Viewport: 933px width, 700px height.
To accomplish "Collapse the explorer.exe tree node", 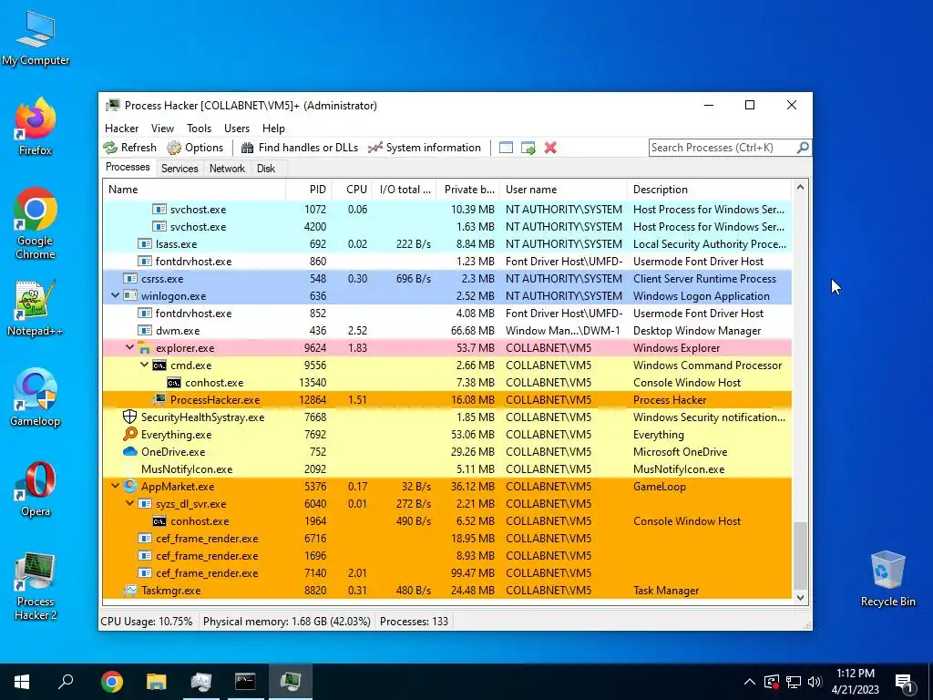I will [129, 347].
